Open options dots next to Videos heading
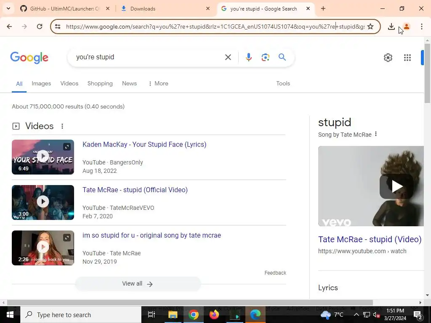 tap(62, 126)
